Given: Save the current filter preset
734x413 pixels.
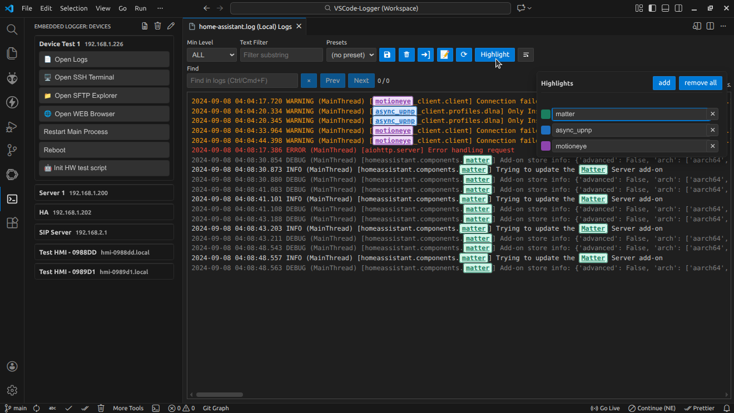Looking at the screenshot, I should click(x=387, y=54).
